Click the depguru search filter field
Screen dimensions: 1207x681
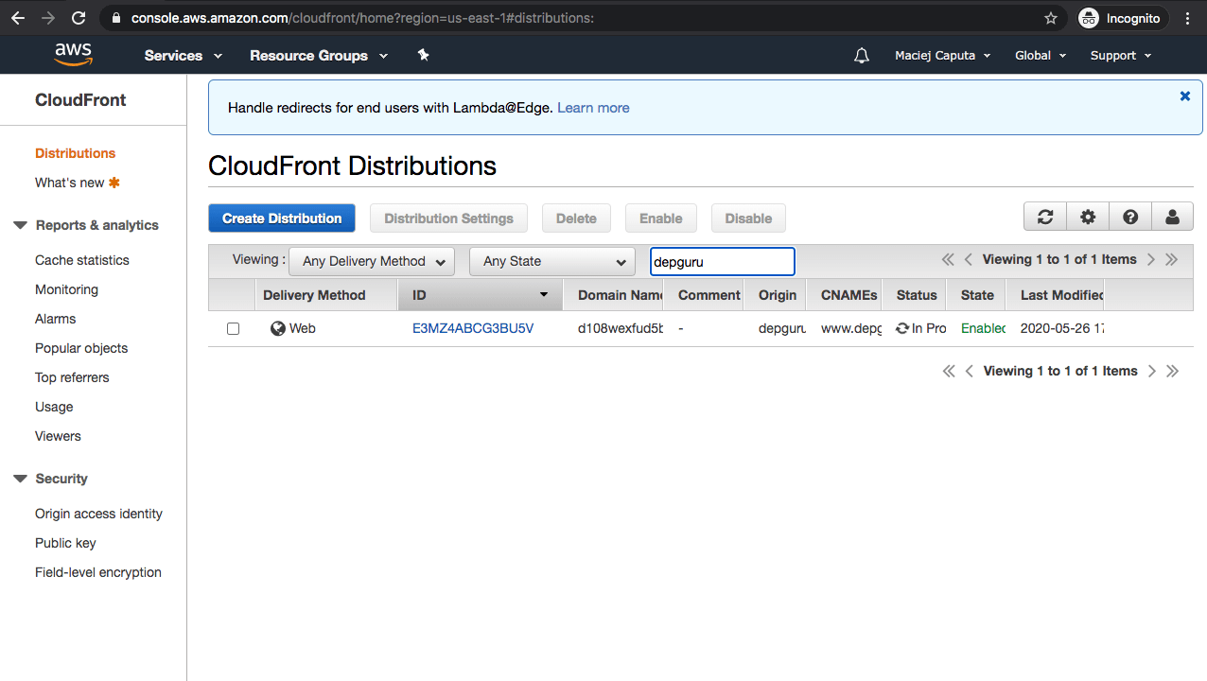click(x=722, y=262)
